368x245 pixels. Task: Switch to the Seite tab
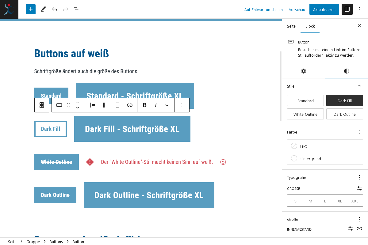[291, 26]
